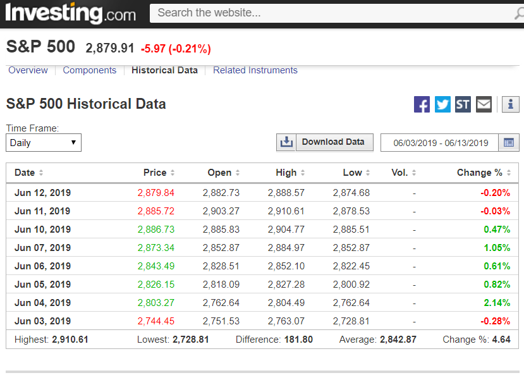Click the Average: 2,842.87 summary
Screen dimensions: 524x380
click(x=377, y=340)
